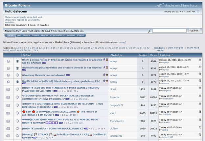The width and height of the screenshot is (205, 141).
Task: Click the new badge on ArcBlock topic
Action: tap(86, 128)
